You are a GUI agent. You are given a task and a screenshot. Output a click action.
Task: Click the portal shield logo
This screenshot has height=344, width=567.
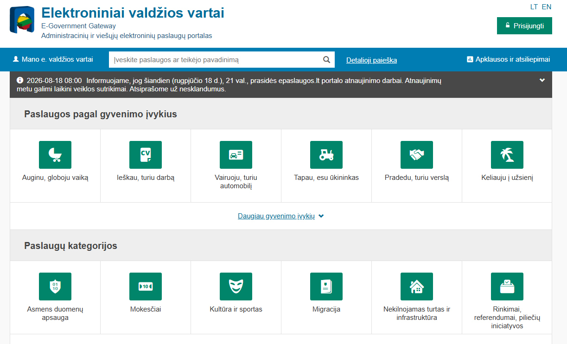click(x=22, y=20)
